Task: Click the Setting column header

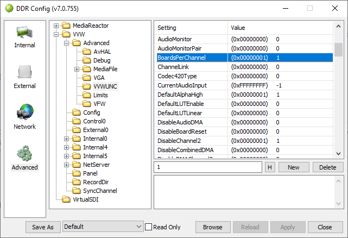Action: pos(191,28)
